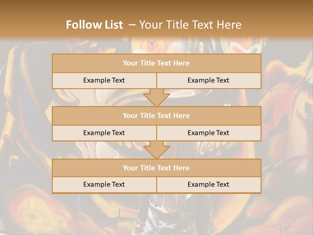The height and width of the screenshot is (235, 313).
Task: Click the left Example Text cell in third block
Action: [104, 184]
